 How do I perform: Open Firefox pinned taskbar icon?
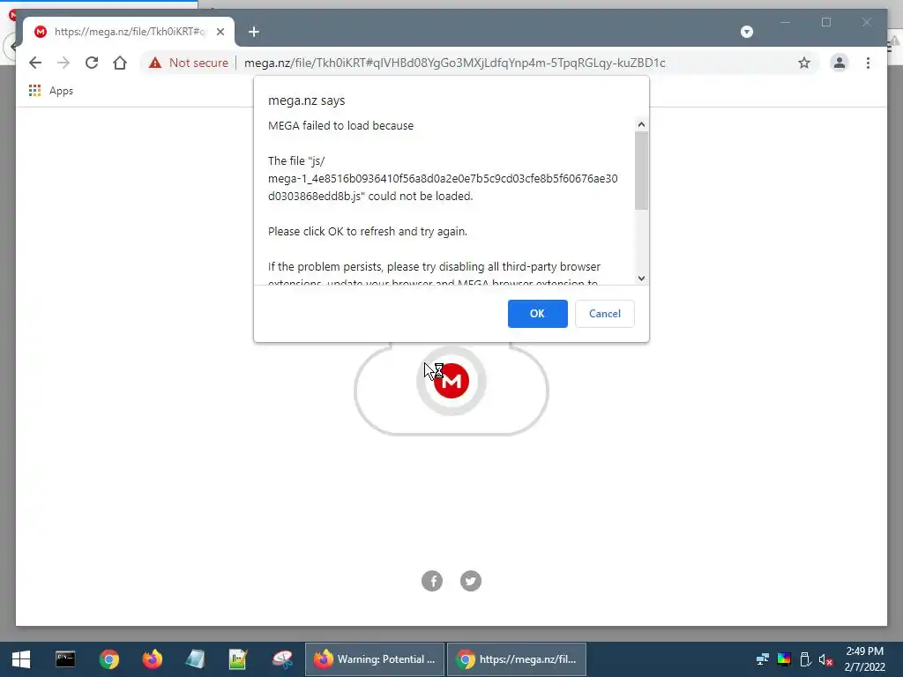152,659
